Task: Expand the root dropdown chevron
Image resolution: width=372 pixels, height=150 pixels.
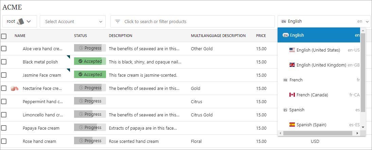Action: (x=29, y=21)
